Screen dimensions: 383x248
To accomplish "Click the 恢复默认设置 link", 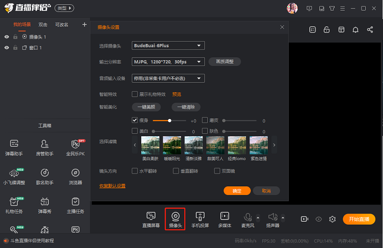I will [x=112, y=186].
